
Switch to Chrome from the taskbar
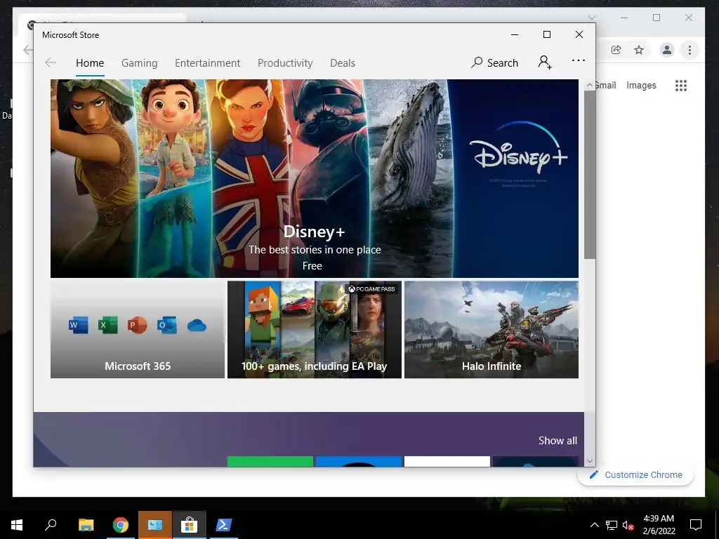point(121,525)
